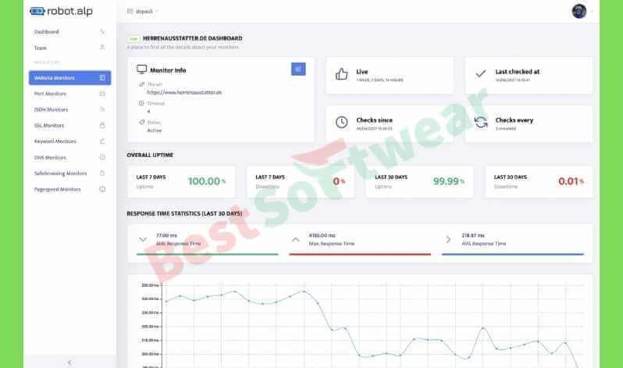Click the DNS Monitors icon
Viewport: 623px width, 368px height.
(x=102, y=157)
